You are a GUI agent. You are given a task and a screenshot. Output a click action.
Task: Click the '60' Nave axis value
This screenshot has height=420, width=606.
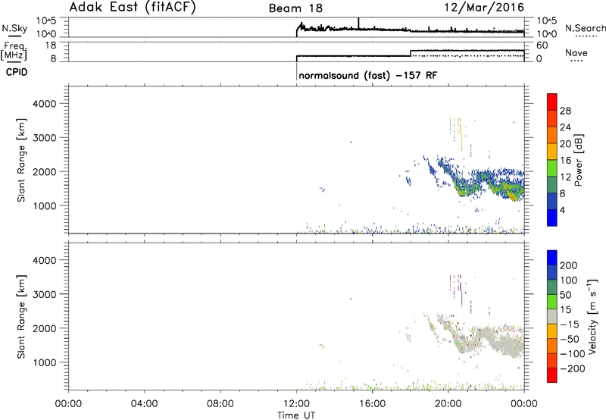point(542,45)
